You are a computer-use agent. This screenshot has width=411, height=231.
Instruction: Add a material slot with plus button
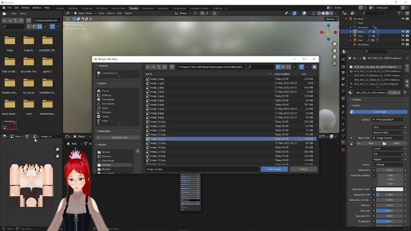point(407,65)
